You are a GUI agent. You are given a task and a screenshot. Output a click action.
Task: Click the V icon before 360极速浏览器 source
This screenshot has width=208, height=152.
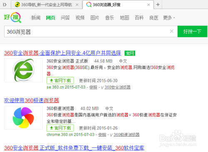[x=111, y=135]
